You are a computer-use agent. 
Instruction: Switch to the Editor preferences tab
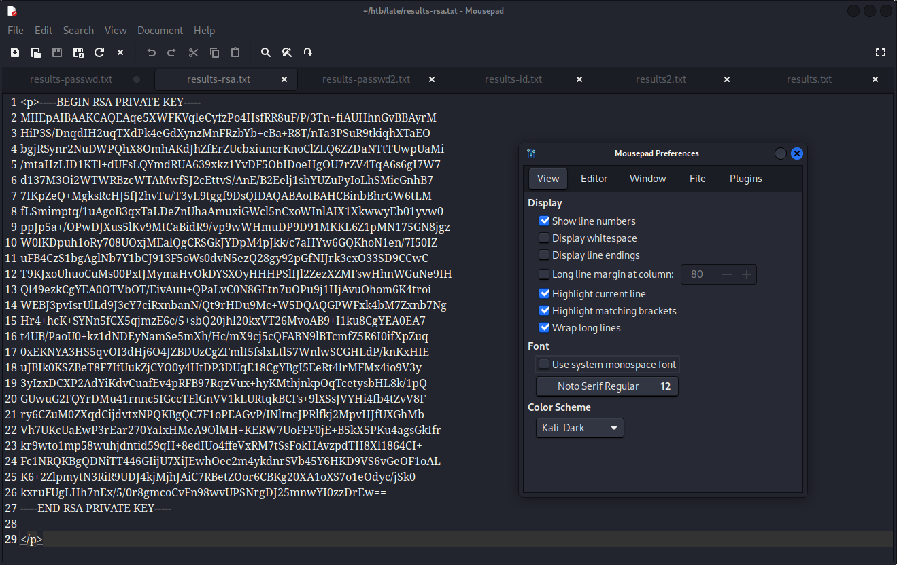coord(594,179)
